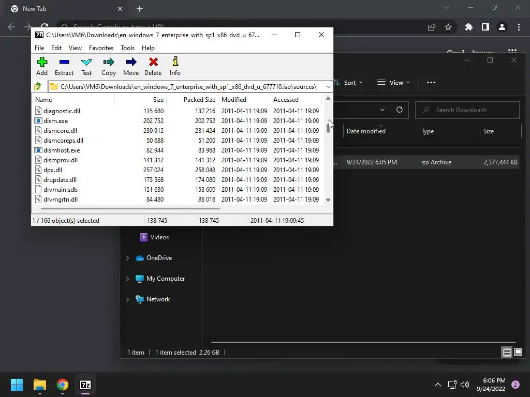Sort 7-Zip list by Size column
The width and height of the screenshot is (530, 397).
pyautogui.click(x=140, y=100)
